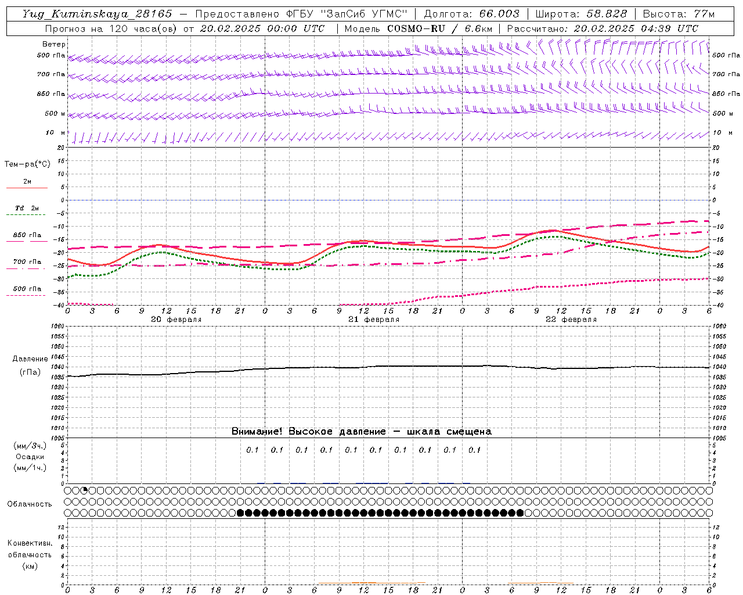The height and width of the screenshot is (595, 743).
Task: Click the 1060 value on right pressure axis
Action: click(x=719, y=327)
